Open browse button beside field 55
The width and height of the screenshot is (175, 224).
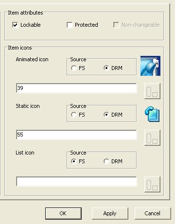pos(152,138)
